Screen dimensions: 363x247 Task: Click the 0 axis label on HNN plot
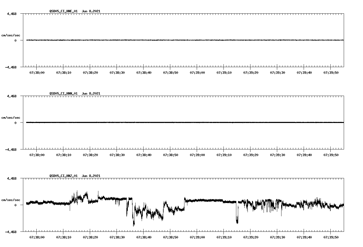tap(16, 123)
